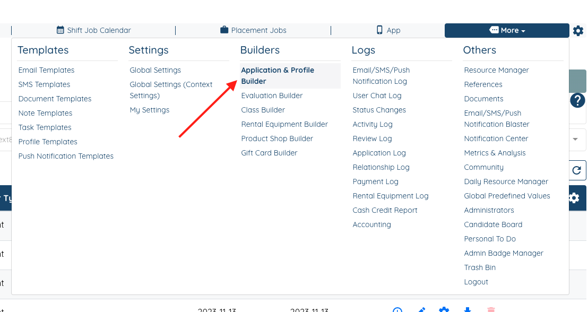Select Application & Profile Builder

(277, 75)
